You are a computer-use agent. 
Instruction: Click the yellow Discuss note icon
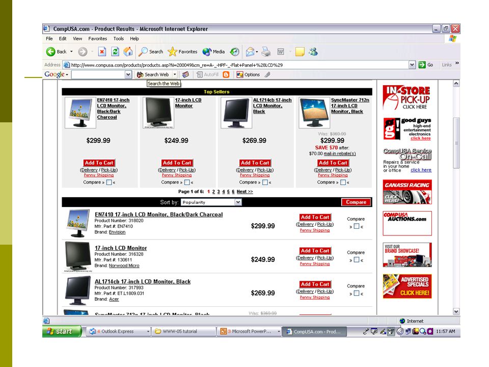pos(300,51)
